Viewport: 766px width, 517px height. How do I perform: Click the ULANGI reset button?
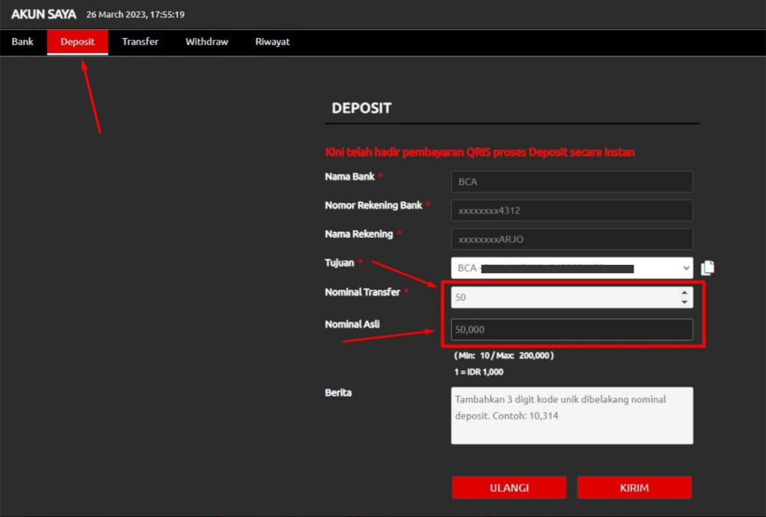point(509,488)
